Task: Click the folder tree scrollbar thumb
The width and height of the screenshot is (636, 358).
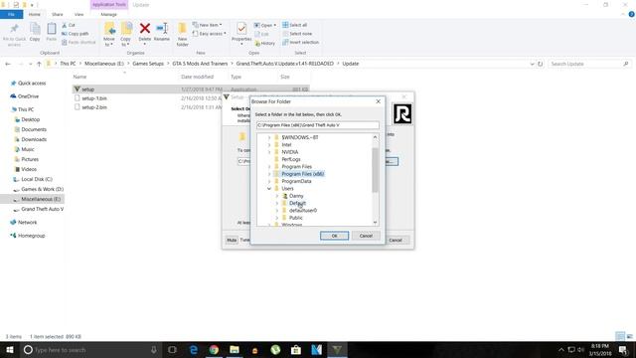Action: click(x=375, y=170)
